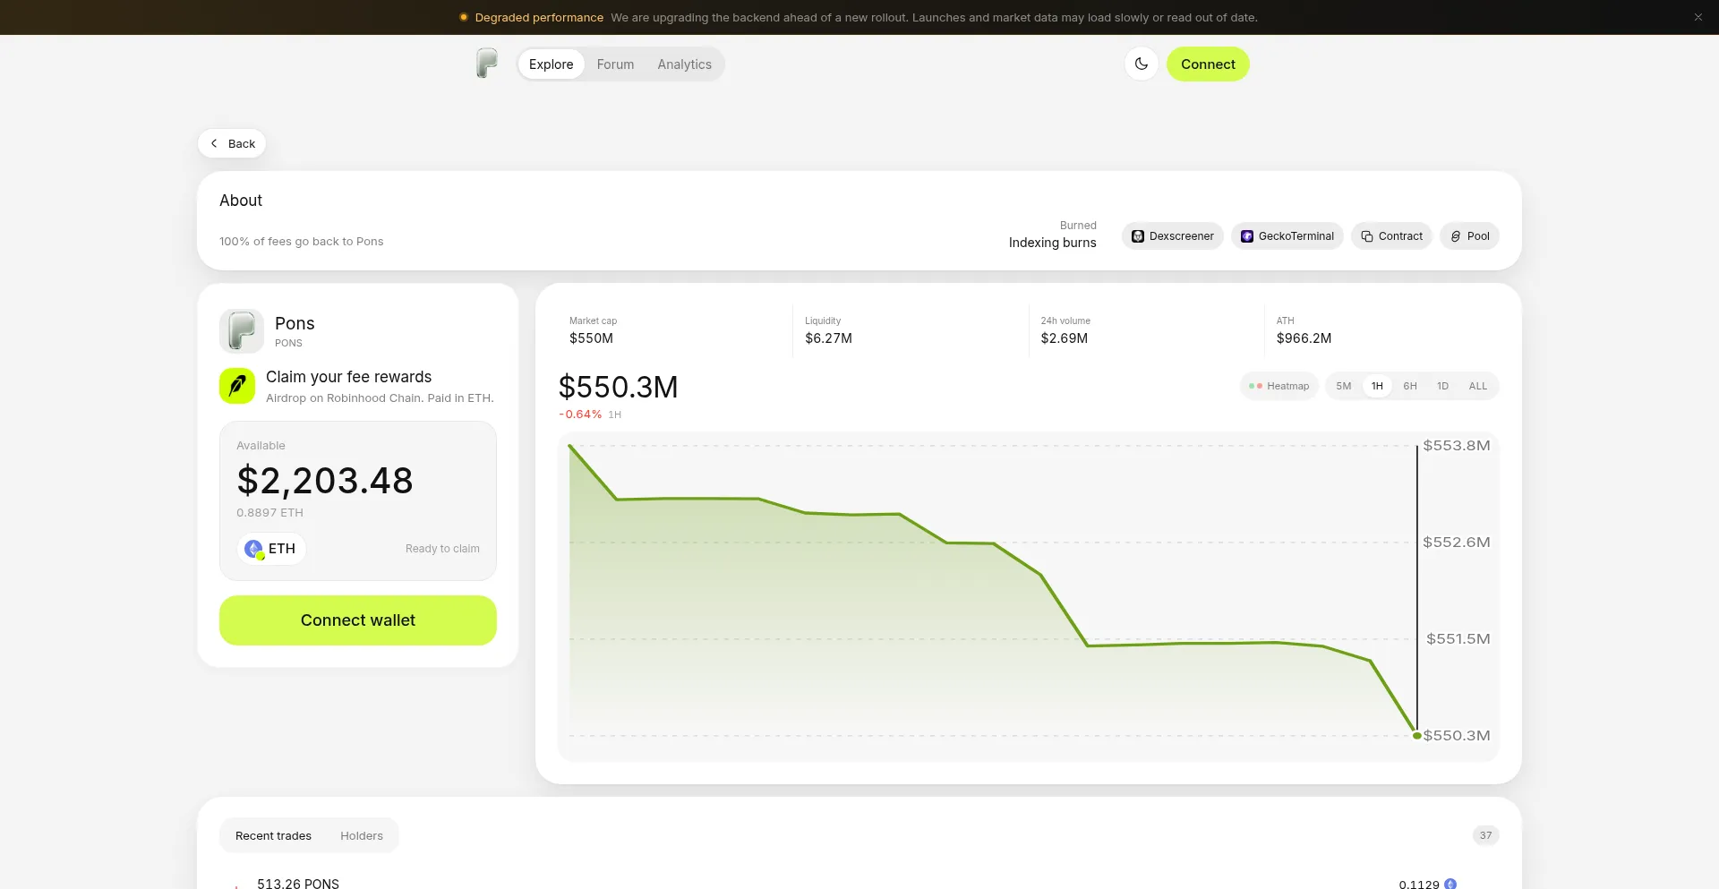The height and width of the screenshot is (889, 1719).
Task: Click the Pons logo in the header
Action: coord(486,64)
